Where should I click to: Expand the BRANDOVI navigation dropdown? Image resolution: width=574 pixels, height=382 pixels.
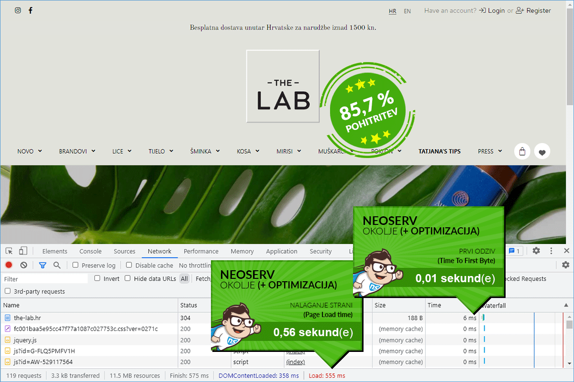[x=77, y=151]
